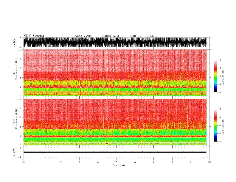
Task: Click the time axis tick label "4"
Action: click(x=98, y=162)
